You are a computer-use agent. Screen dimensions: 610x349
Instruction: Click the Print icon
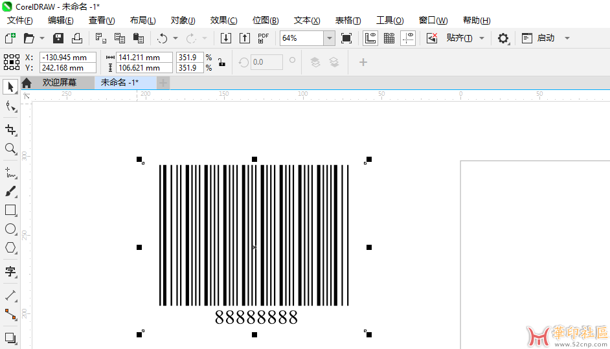(x=77, y=38)
